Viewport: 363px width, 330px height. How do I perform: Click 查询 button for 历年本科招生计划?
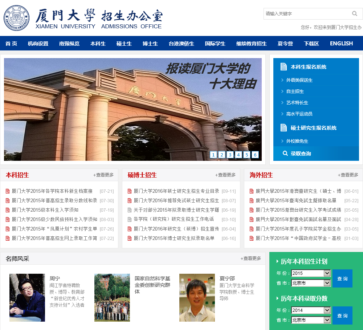[x=342, y=278]
